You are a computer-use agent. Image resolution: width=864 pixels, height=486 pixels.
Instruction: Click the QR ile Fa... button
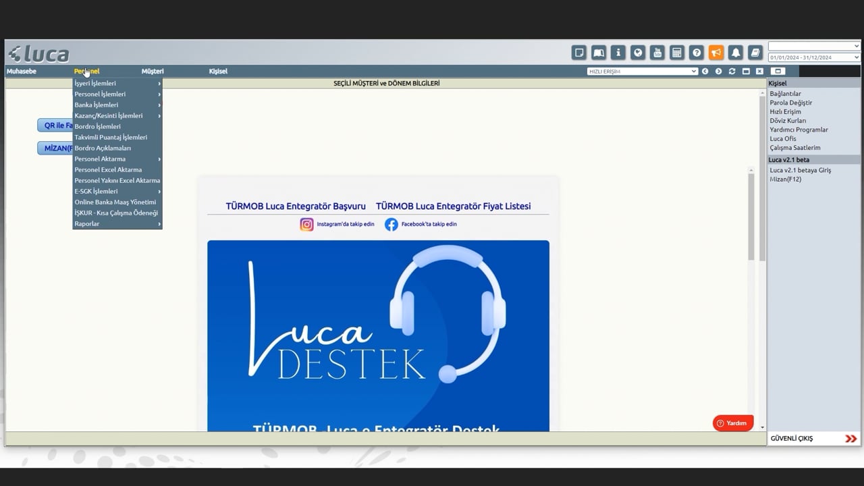[55, 126]
